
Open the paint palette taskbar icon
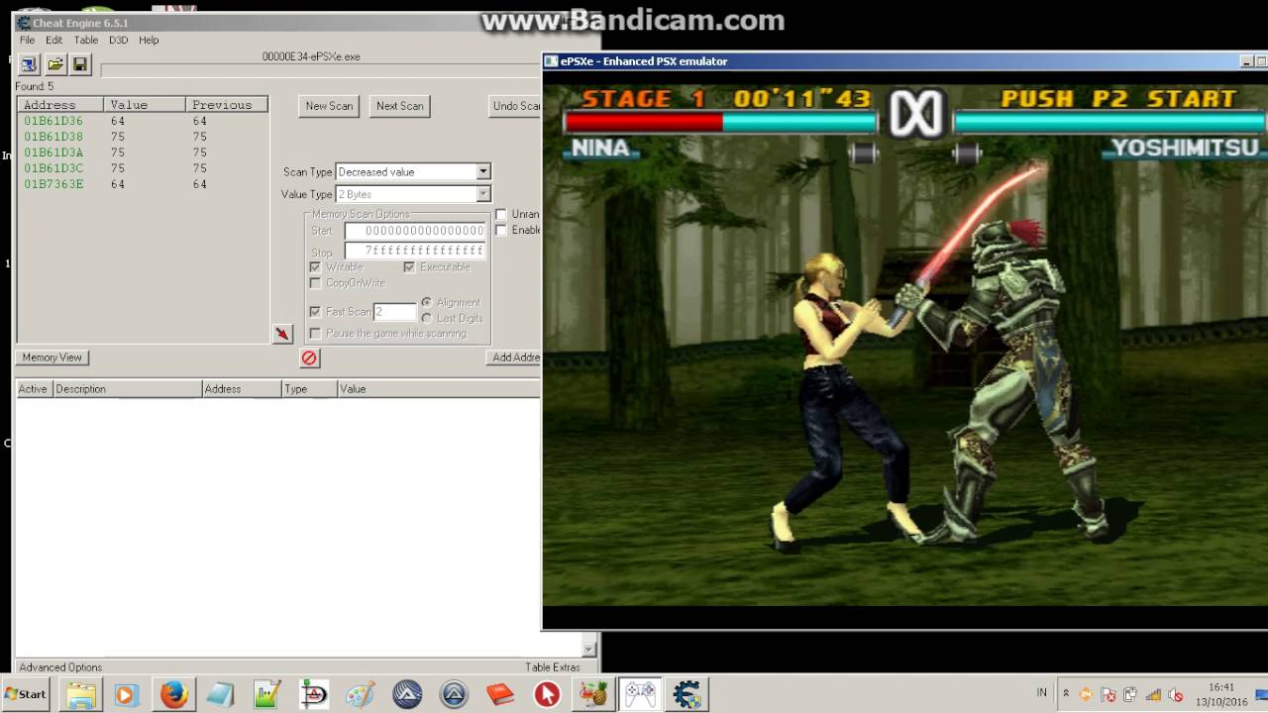click(361, 694)
